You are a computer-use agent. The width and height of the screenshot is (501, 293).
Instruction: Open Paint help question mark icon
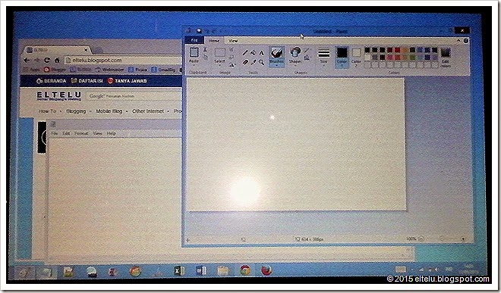click(466, 41)
